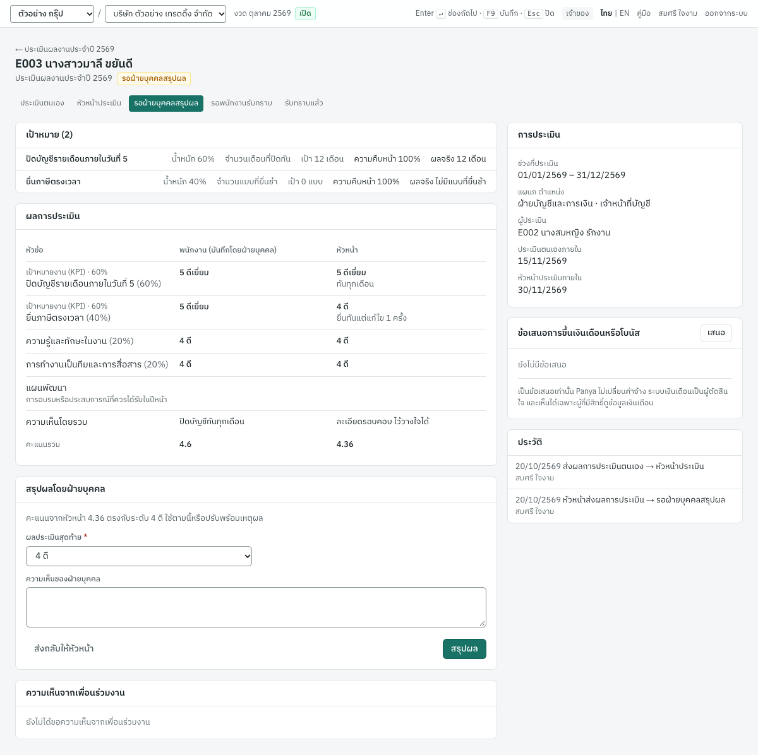Click the evaluator name E002 นางสมหญิง รักงาน
758x755 pixels.
tap(564, 233)
